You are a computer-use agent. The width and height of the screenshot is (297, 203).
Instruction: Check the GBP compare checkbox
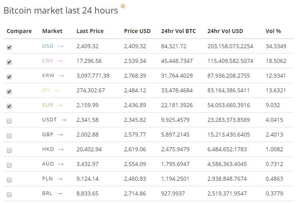click(x=9, y=136)
